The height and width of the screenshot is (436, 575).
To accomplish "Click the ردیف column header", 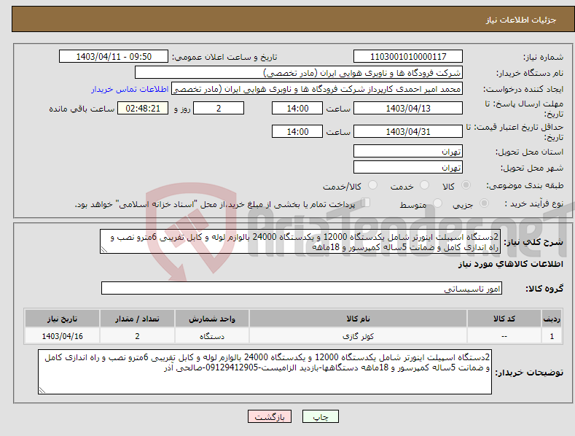I will pyautogui.click(x=552, y=319).
